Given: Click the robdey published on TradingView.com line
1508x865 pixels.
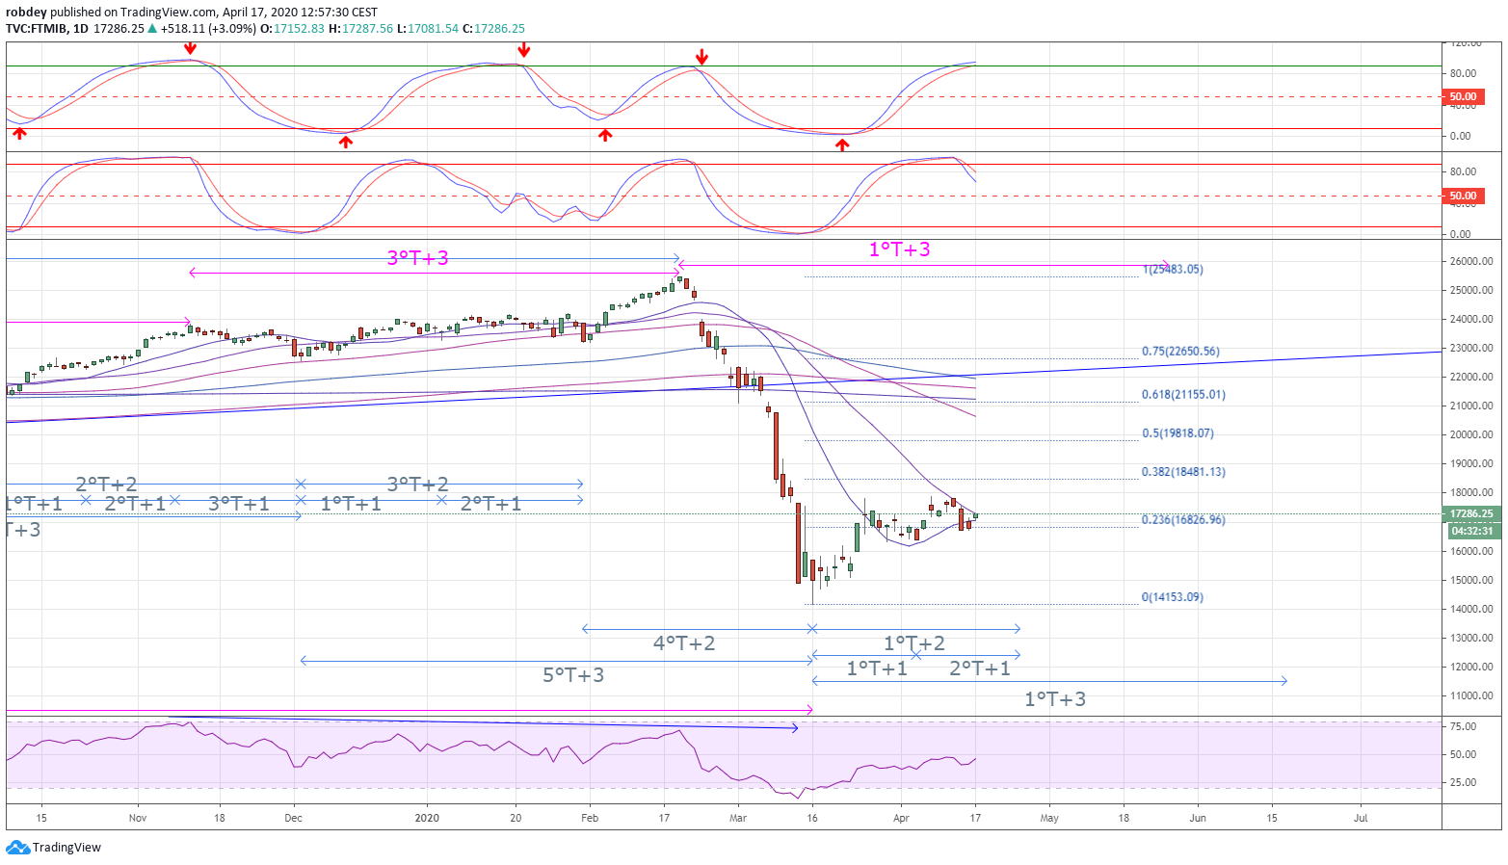Looking at the screenshot, I should pyautogui.click(x=192, y=13).
